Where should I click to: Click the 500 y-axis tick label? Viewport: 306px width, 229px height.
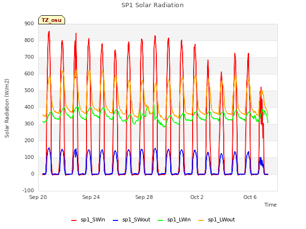click(x=29, y=91)
